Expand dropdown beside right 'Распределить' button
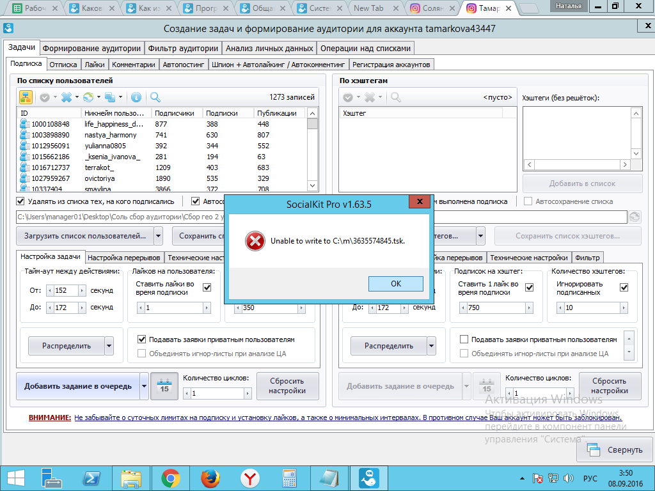Image resolution: width=655 pixels, height=491 pixels. click(x=432, y=346)
